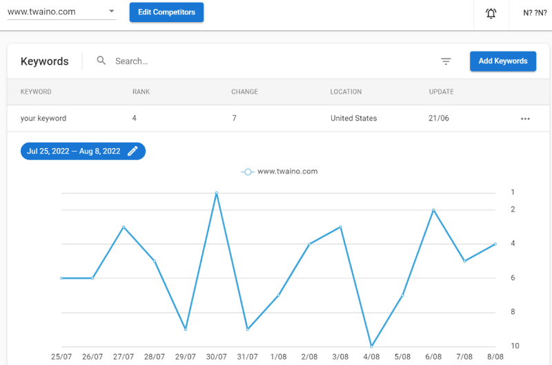Open the Jul 25, 2022 – Aug 8, 2022 date range

coord(83,151)
